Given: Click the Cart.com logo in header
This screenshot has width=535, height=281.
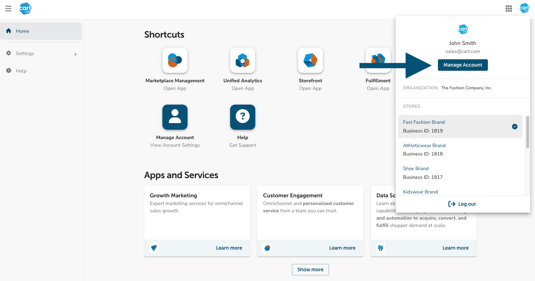Looking at the screenshot, I should 25,8.
